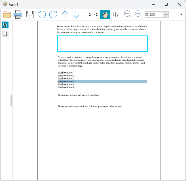
Task: Open a PDF file with folder icon
Action: pos(7,14)
